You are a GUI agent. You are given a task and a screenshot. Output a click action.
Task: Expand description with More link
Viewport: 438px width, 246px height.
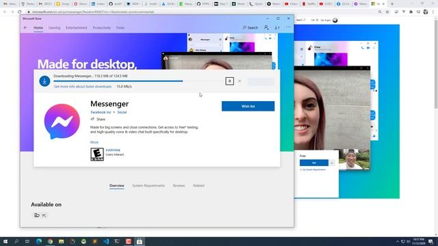coord(94,142)
